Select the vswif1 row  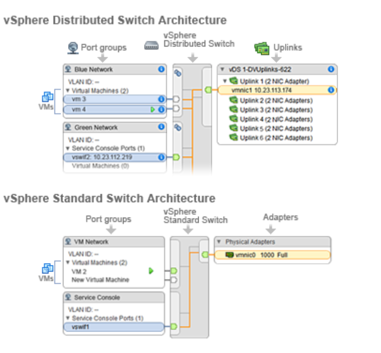coord(114,327)
